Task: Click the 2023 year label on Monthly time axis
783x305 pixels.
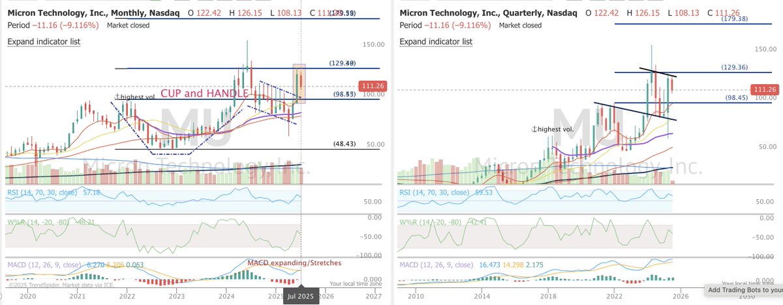Action: (x=177, y=296)
